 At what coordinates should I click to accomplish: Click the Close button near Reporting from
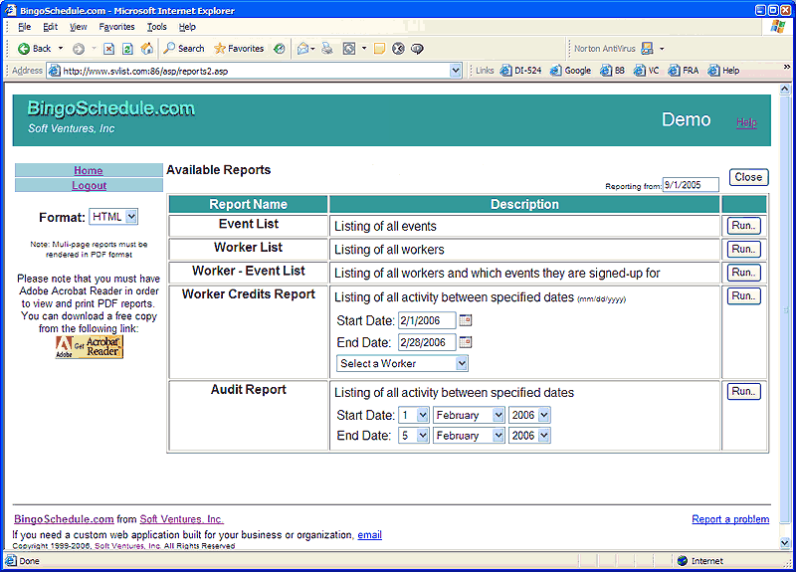748,177
